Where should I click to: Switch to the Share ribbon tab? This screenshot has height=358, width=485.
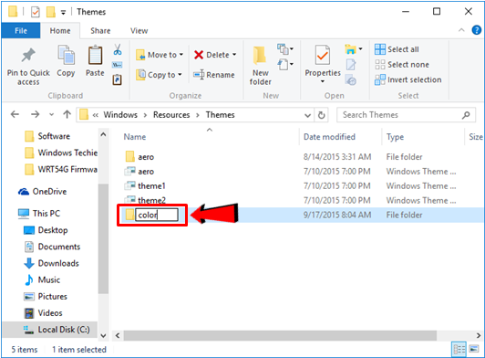click(x=100, y=31)
